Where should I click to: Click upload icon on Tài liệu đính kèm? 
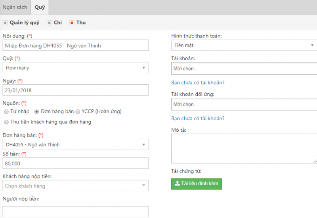pyautogui.click(x=177, y=183)
